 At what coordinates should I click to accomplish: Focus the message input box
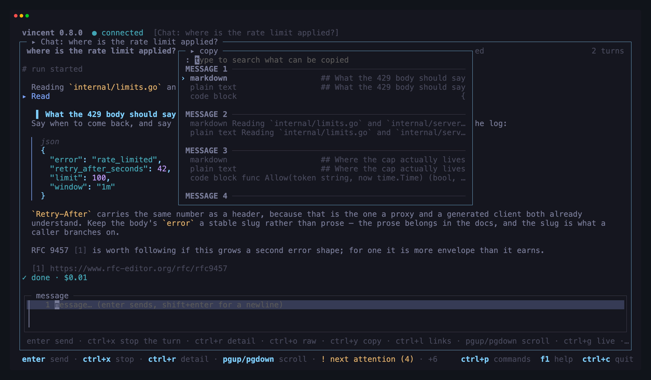[x=325, y=314]
